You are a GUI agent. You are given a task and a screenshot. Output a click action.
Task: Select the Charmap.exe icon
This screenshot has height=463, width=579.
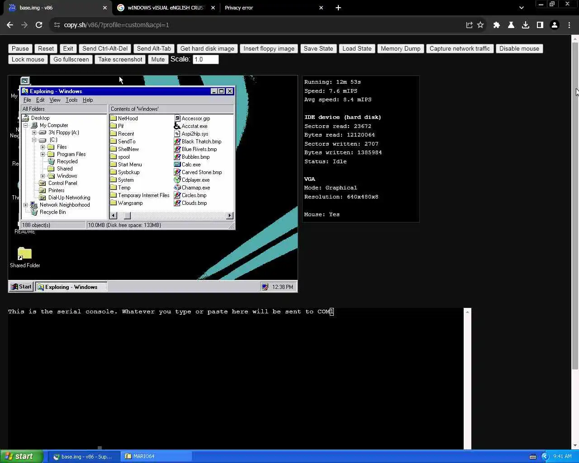(x=177, y=188)
